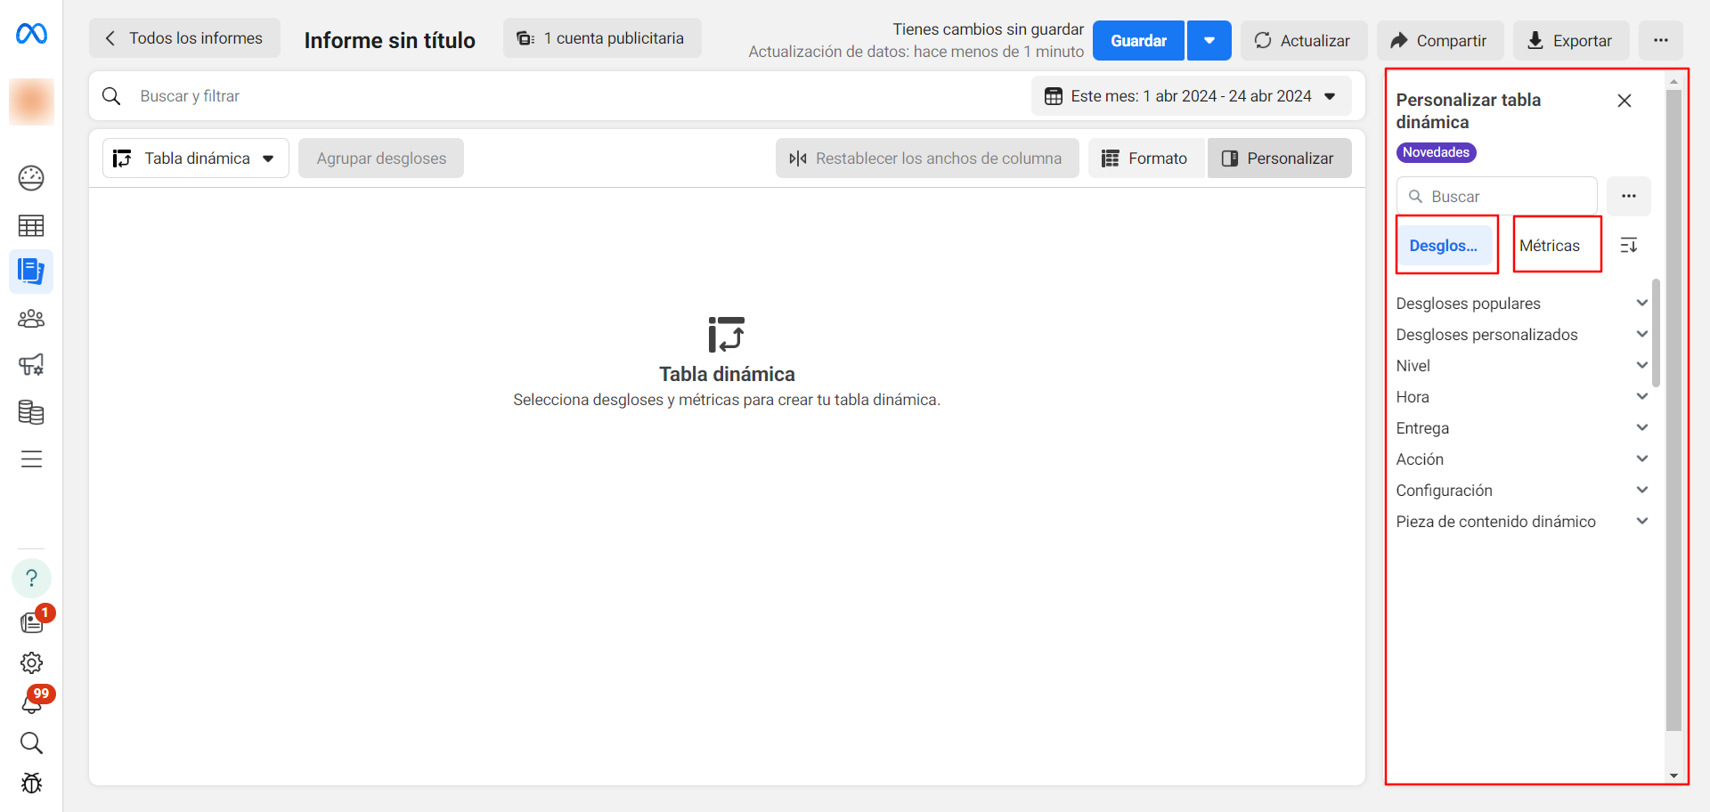Click the sidebar search magnifier icon

click(31, 743)
